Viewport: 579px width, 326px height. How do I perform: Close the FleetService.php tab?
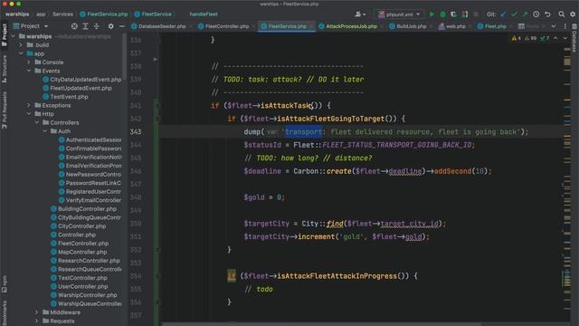tap(310, 26)
